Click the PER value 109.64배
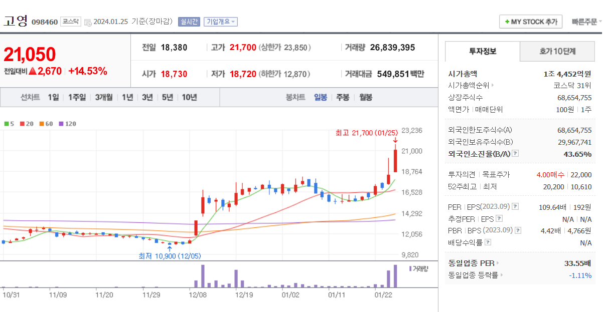 [x=553, y=207]
